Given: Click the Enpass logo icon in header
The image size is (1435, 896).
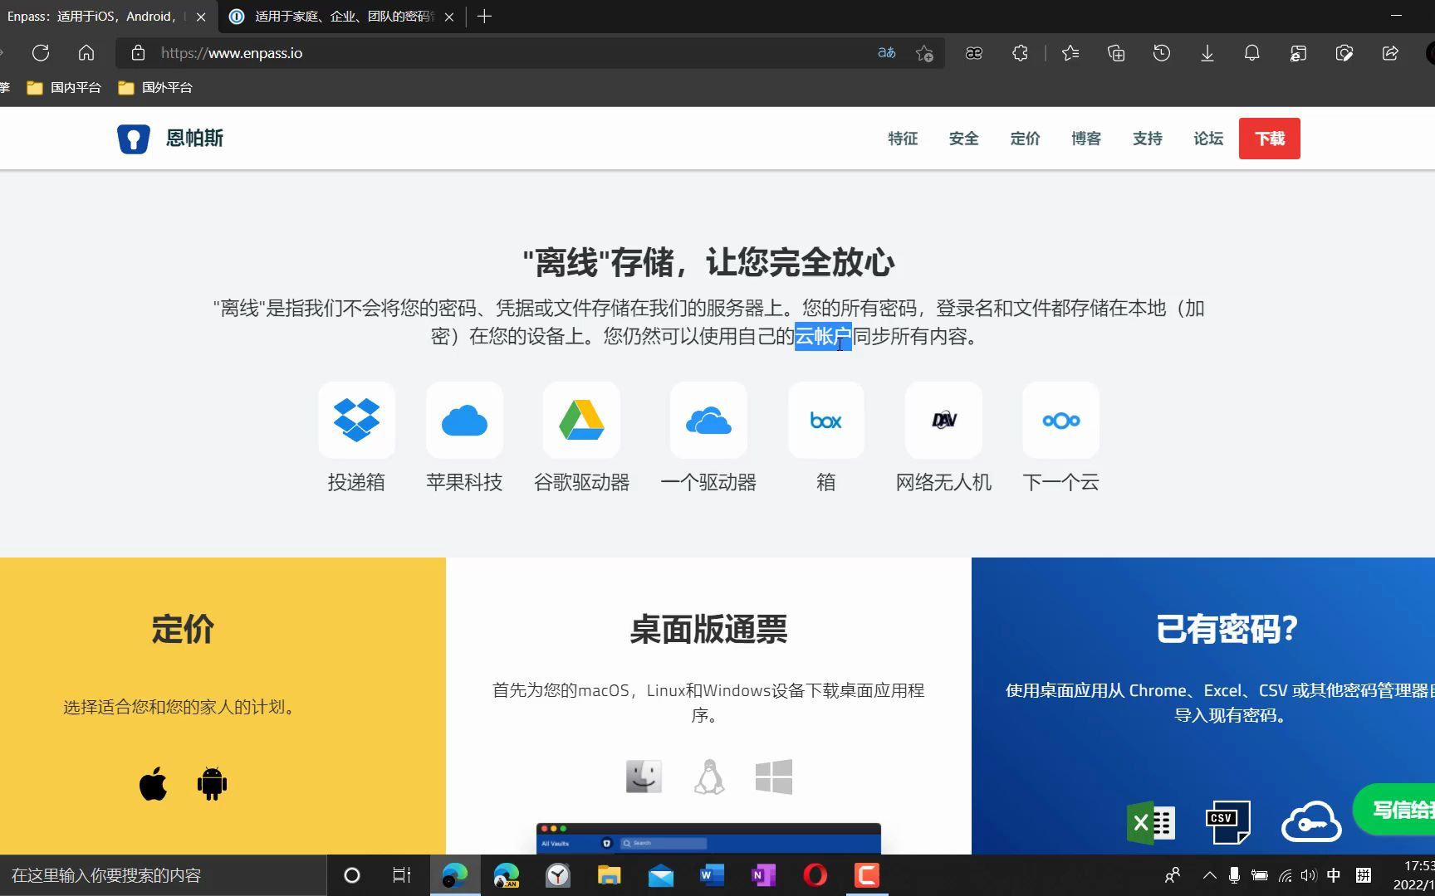Looking at the screenshot, I should click(x=133, y=139).
